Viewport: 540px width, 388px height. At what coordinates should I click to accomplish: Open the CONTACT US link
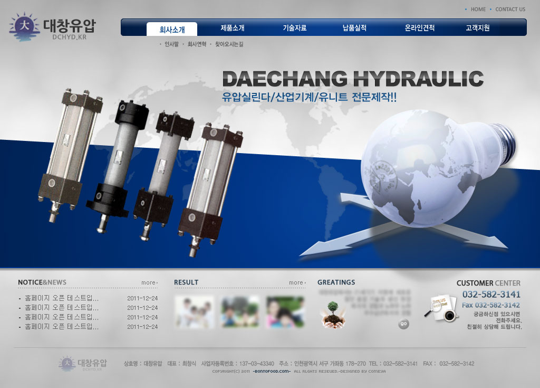pyautogui.click(x=510, y=10)
